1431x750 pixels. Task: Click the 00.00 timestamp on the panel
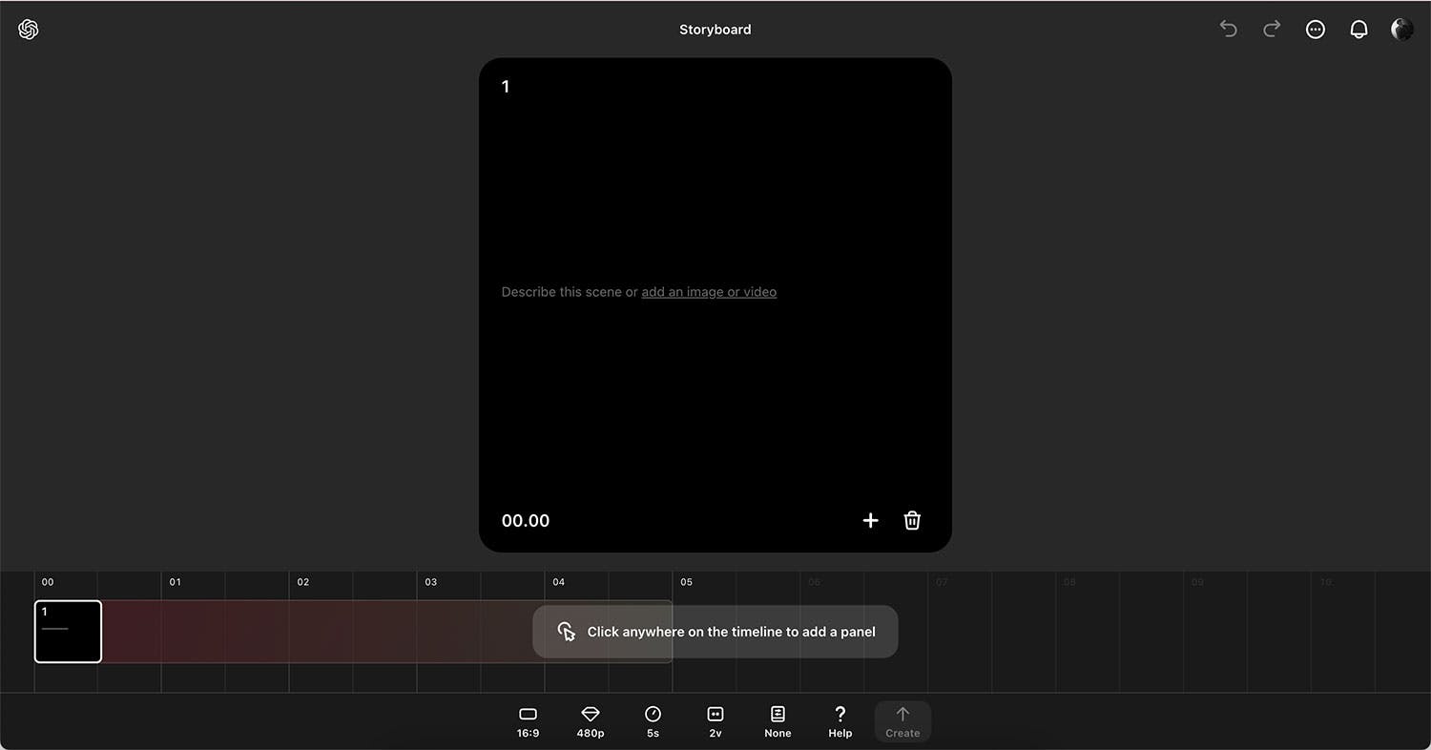[x=525, y=520]
